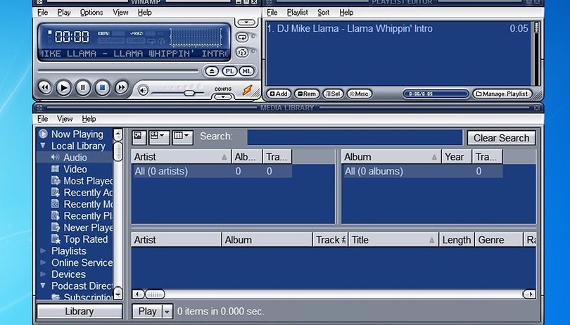Toggle the Playlist Editor with PL button
Screen dimensions: 570x325
click(229, 71)
